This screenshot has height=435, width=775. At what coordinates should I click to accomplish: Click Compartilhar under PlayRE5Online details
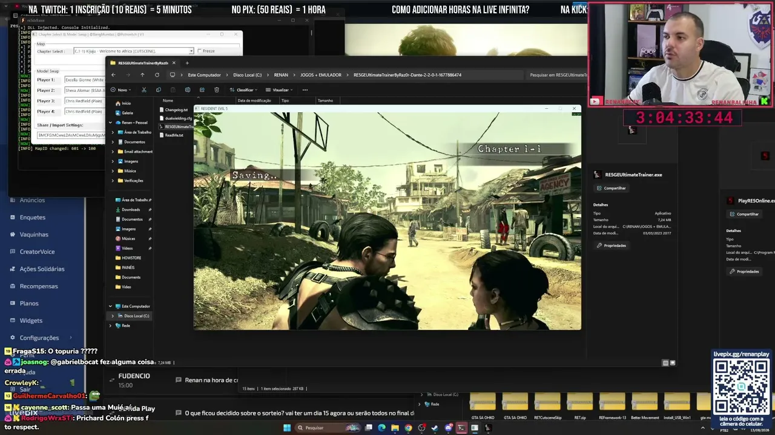click(744, 214)
